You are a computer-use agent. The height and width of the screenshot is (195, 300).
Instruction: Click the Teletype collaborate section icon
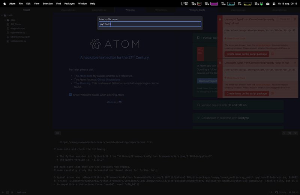tap(198, 118)
